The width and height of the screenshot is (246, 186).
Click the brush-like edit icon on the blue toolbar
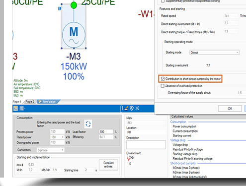(x=126, y=108)
